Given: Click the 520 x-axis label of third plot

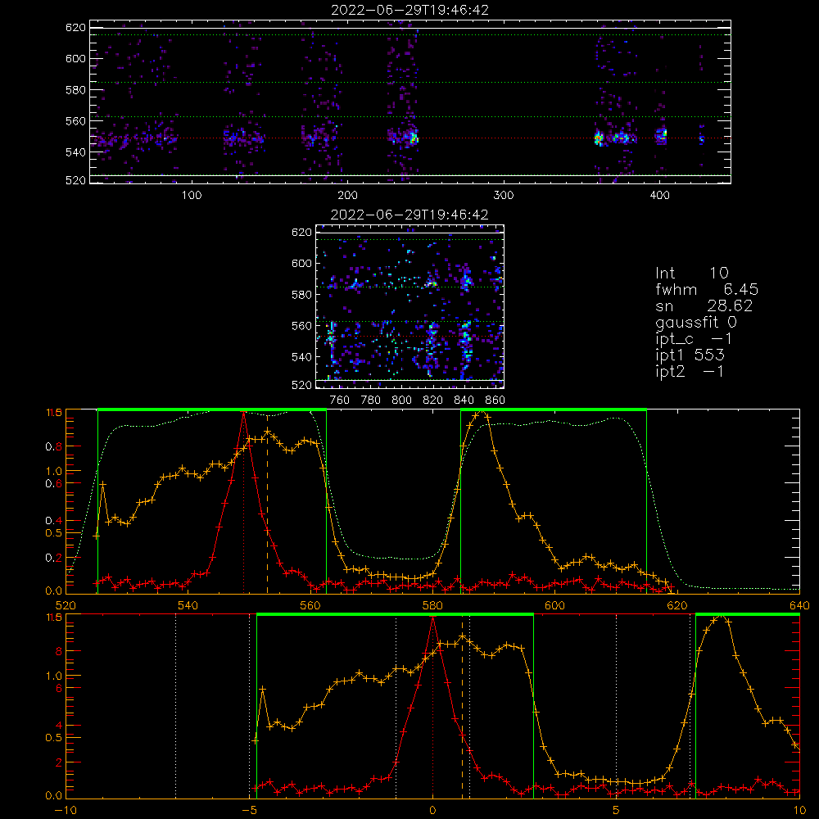Looking at the screenshot, I should tap(66, 606).
